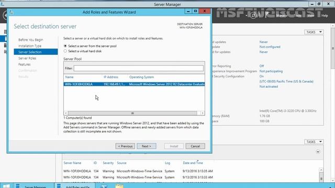Open the 'Not participating' improvement program link
The image size is (335, 188).
[271, 71]
